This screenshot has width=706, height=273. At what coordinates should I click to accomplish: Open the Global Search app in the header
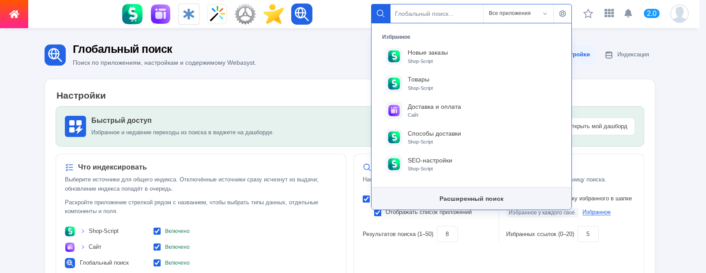click(x=302, y=14)
